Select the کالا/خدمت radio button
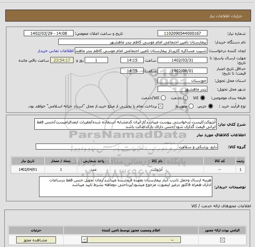 click(x=163, y=98)
